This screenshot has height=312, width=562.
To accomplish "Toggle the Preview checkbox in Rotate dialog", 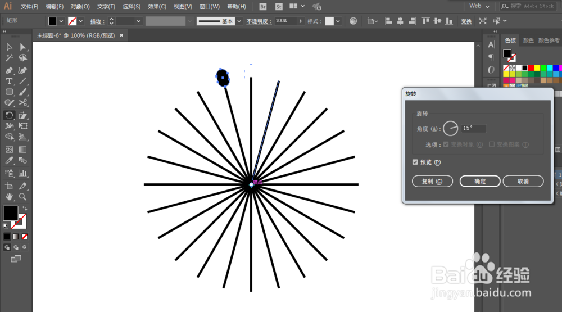I will coord(415,162).
